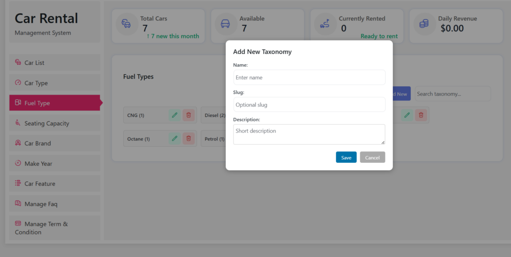Click the Term & Condition card icon
Screen dimensions: 511x257
[18, 224]
